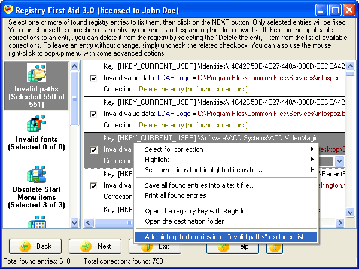
Task: Expand the correction drop-down arrow on highlighted entry
Action: click(x=339, y=161)
